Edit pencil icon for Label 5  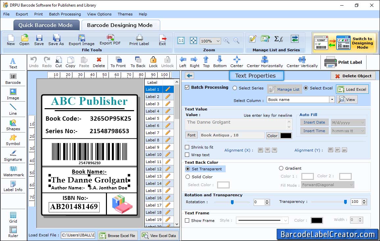click(x=168, y=118)
